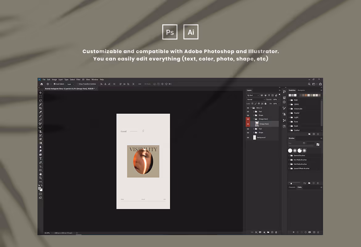Screen dimensions: 361x247
Task: Open the Kind filter dropdown
Action: pos(253,95)
